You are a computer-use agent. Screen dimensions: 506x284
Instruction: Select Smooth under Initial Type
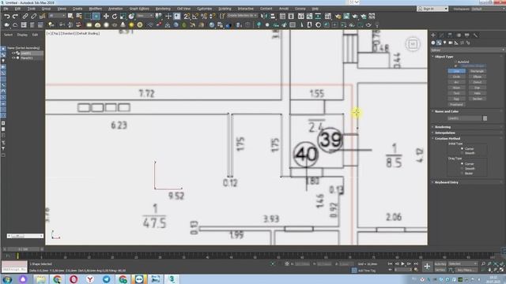[462, 153]
